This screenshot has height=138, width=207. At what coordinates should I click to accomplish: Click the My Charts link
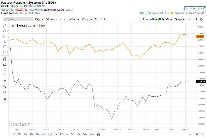pyautogui.click(x=154, y=13)
